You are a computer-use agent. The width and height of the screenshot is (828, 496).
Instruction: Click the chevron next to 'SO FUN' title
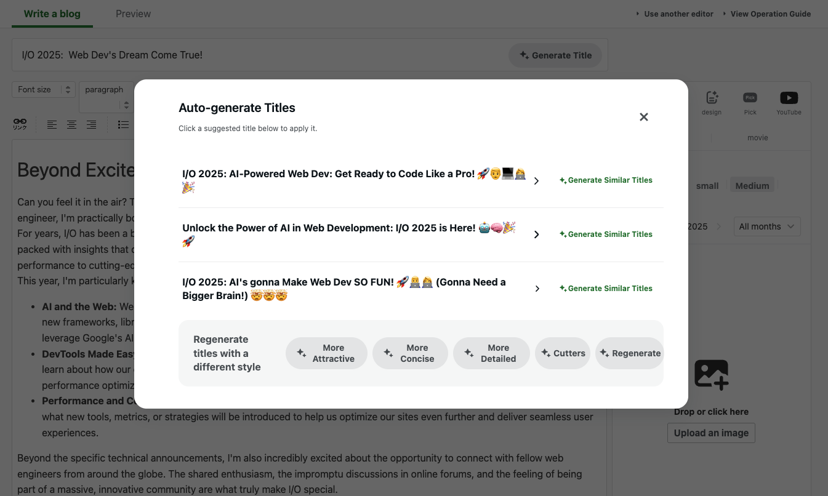pos(537,289)
